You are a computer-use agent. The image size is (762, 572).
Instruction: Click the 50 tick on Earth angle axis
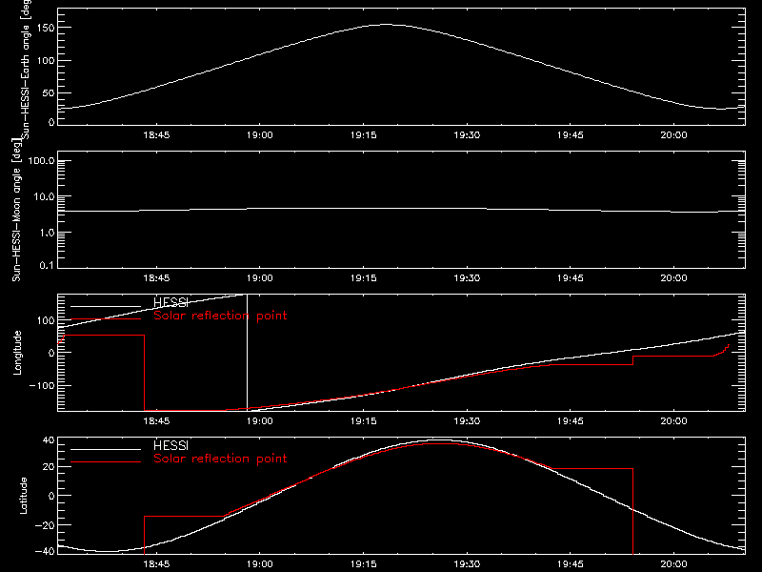tap(49, 93)
